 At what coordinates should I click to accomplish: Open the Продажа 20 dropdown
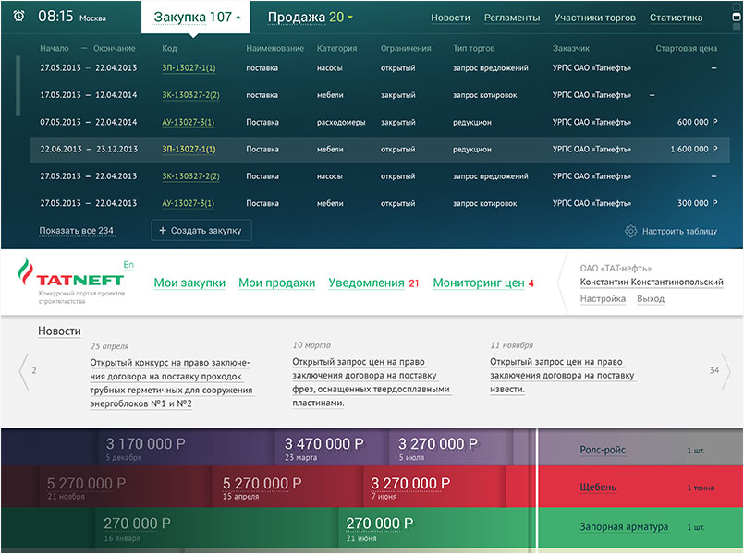pyautogui.click(x=310, y=18)
